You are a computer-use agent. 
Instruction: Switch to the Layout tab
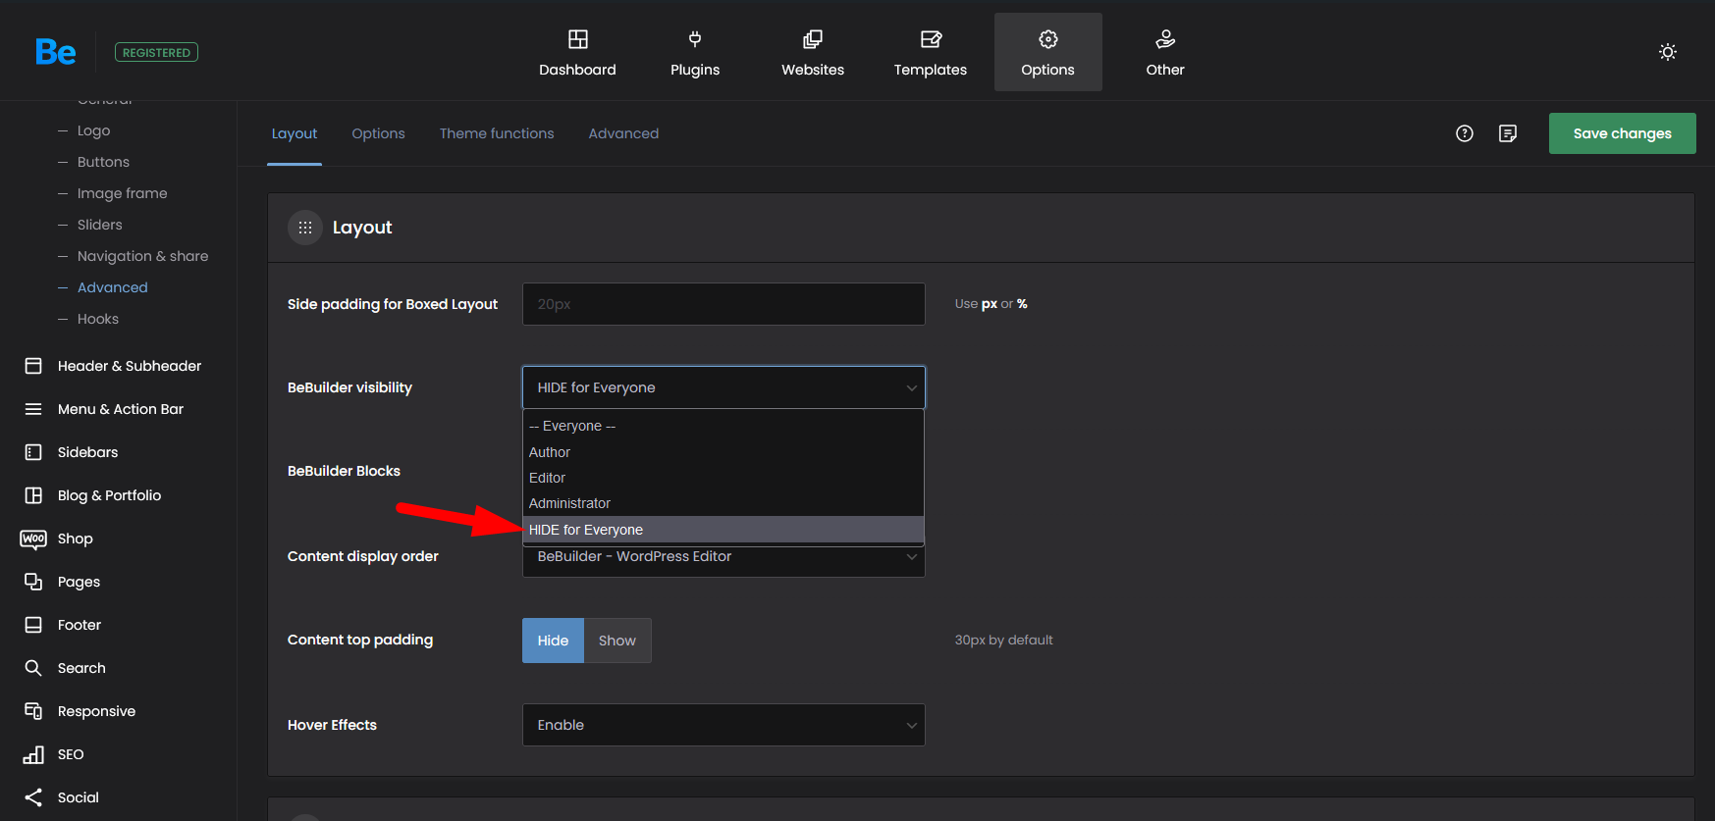tap(295, 133)
